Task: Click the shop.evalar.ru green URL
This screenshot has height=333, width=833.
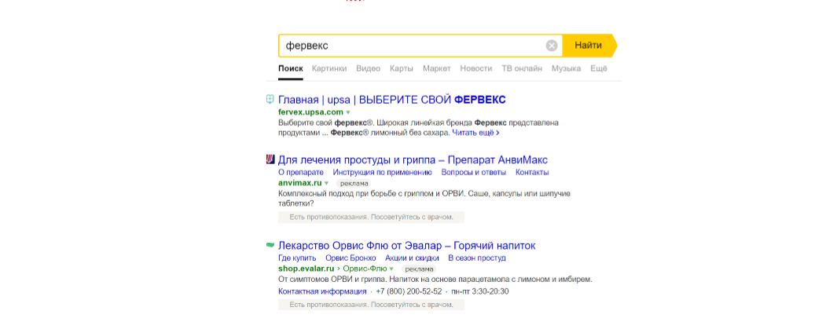Action: pos(306,269)
